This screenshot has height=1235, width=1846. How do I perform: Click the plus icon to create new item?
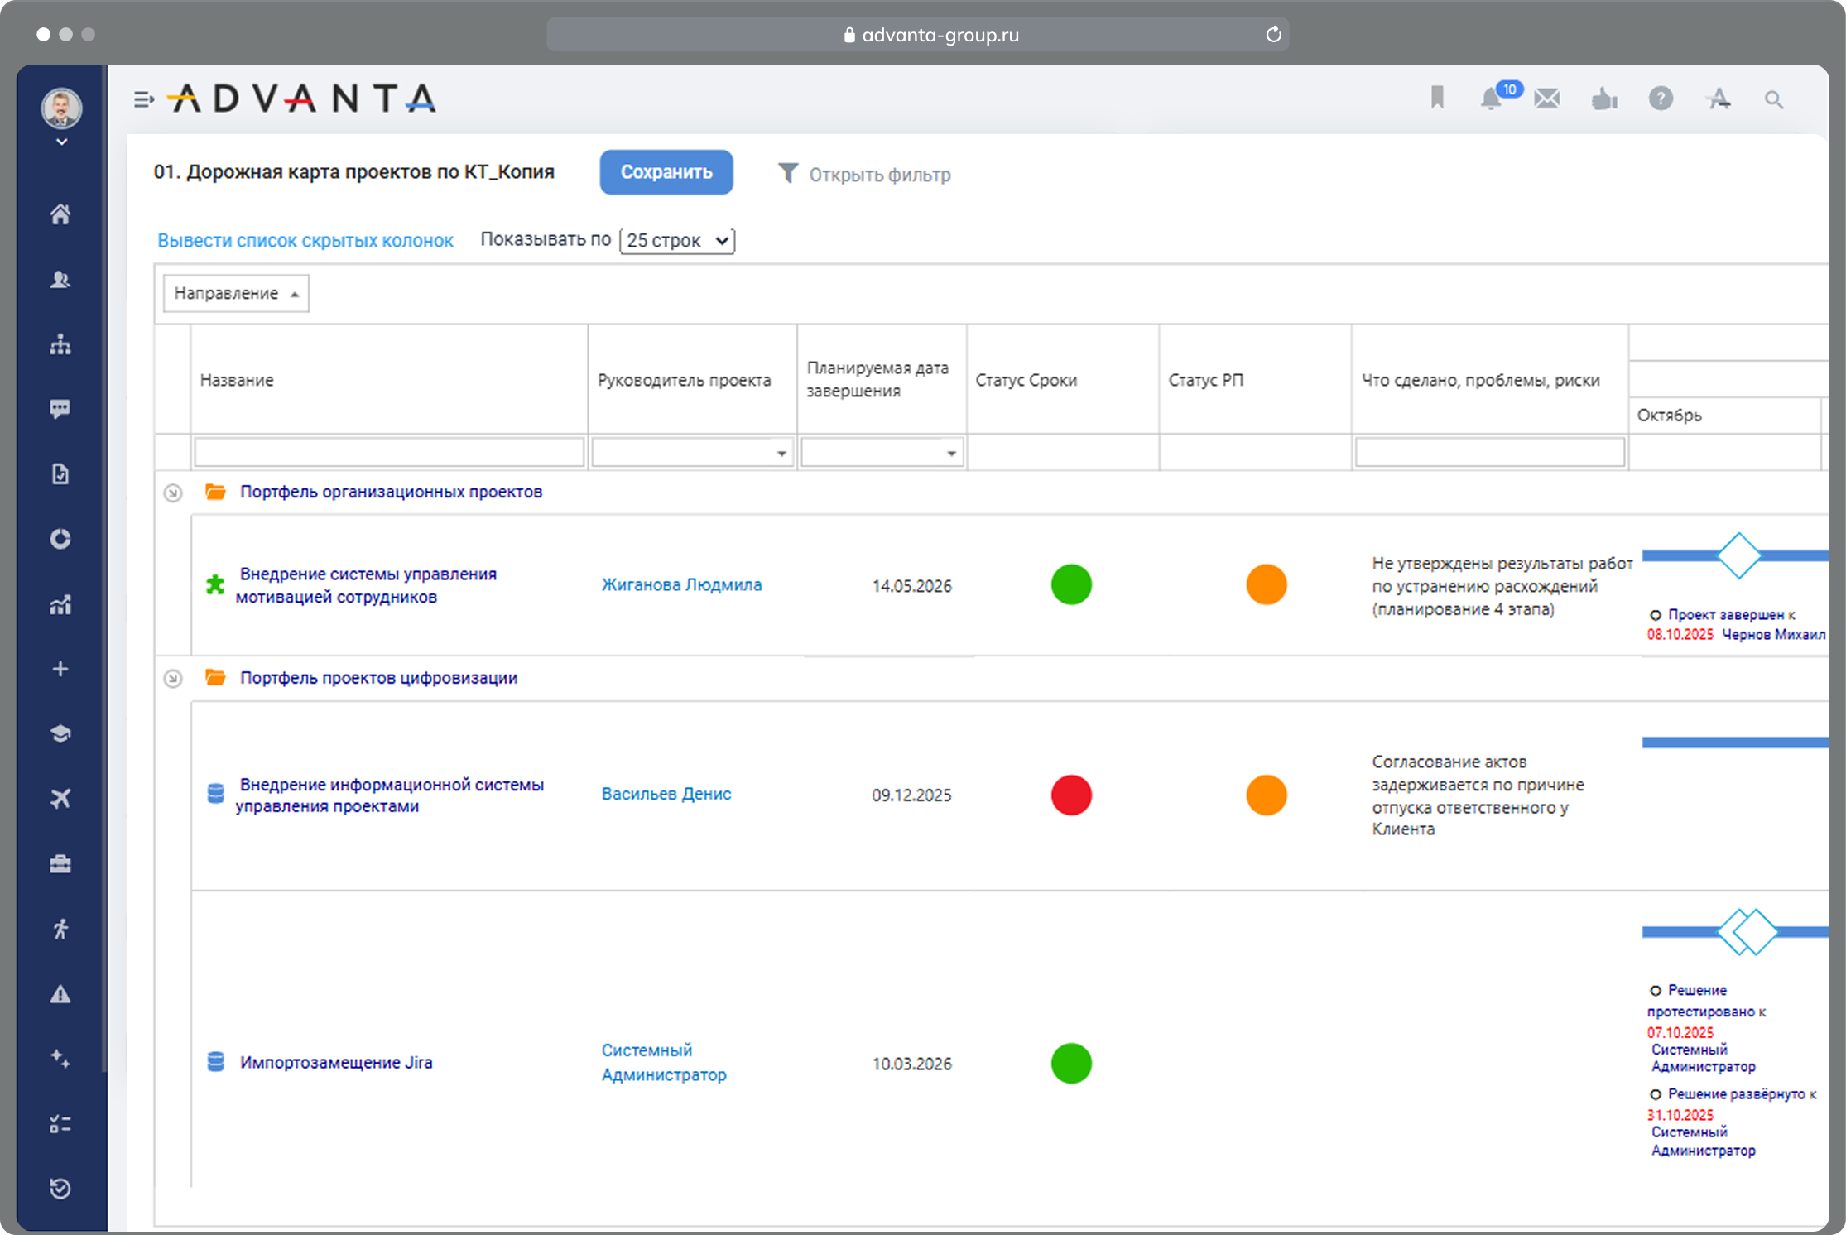(61, 669)
